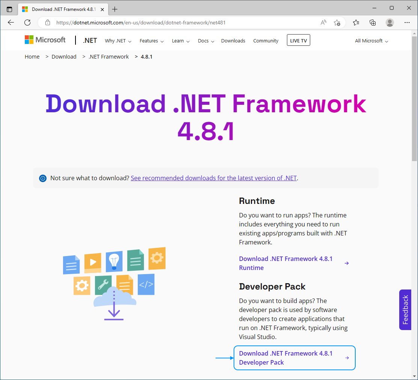Click the Developer Pack heading

tap(272, 287)
